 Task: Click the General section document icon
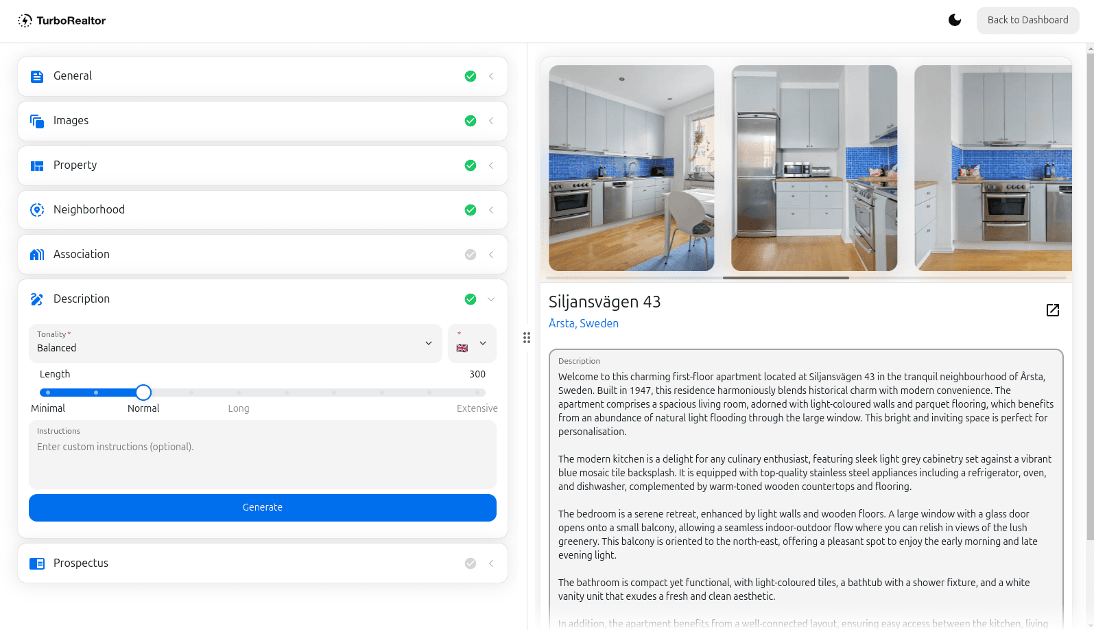pyautogui.click(x=37, y=77)
